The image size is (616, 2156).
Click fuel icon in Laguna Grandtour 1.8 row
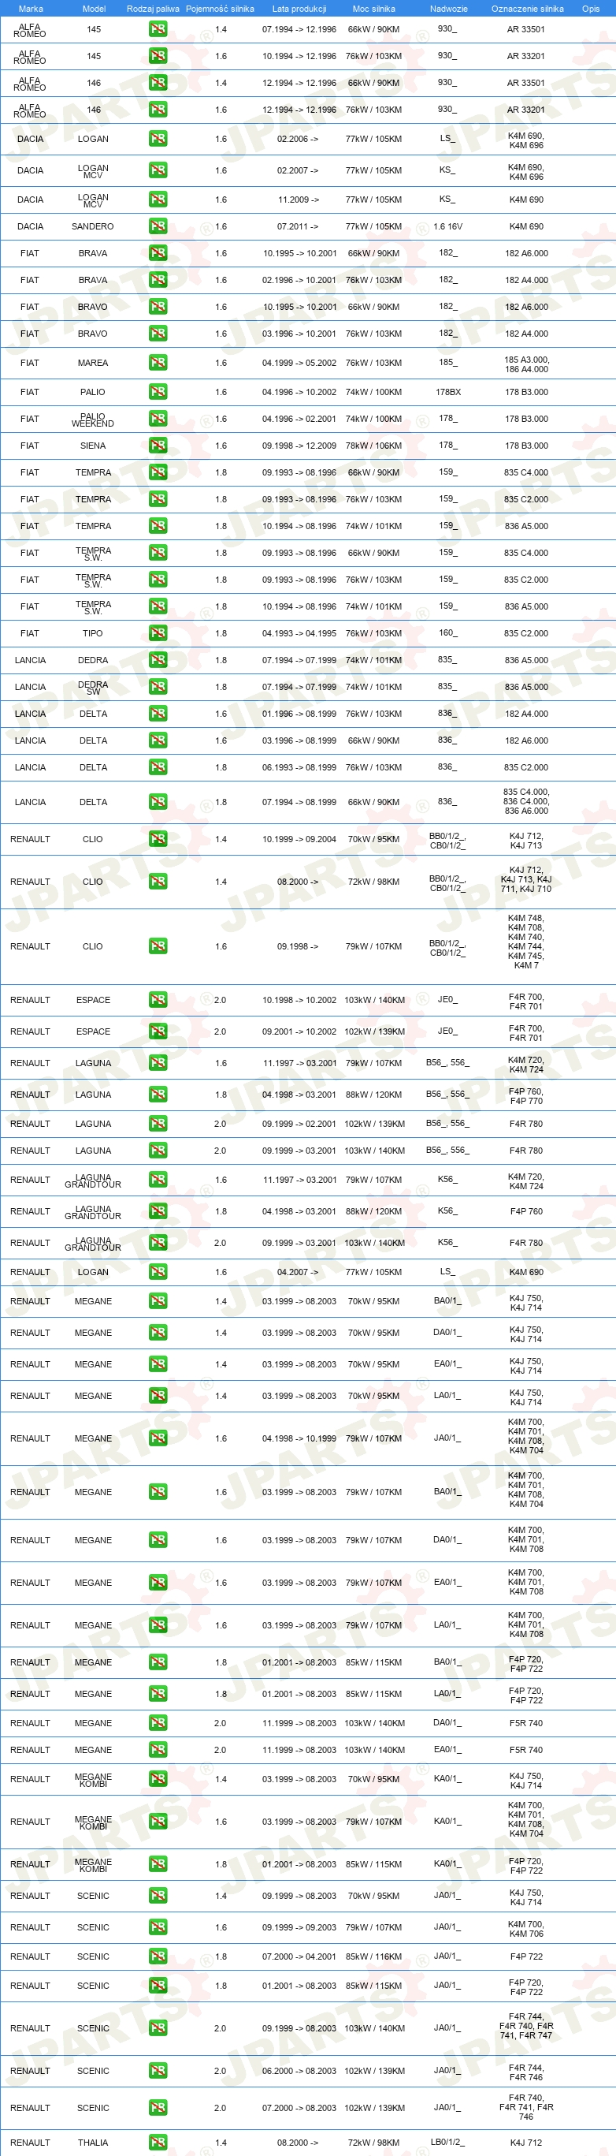[158, 1211]
